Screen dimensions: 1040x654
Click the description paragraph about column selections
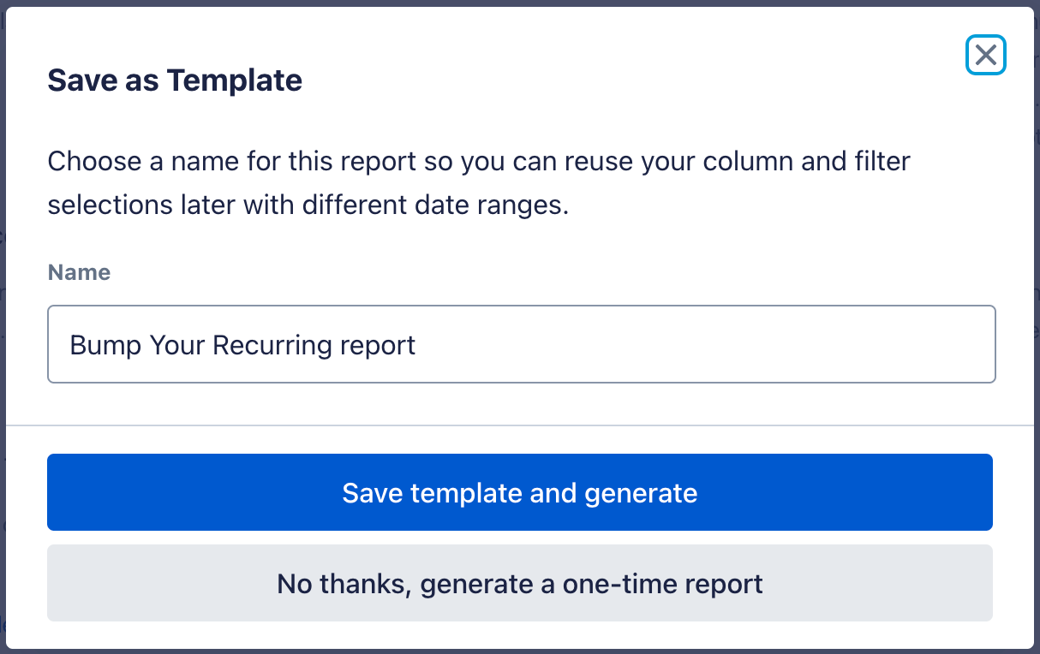point(478,183)
